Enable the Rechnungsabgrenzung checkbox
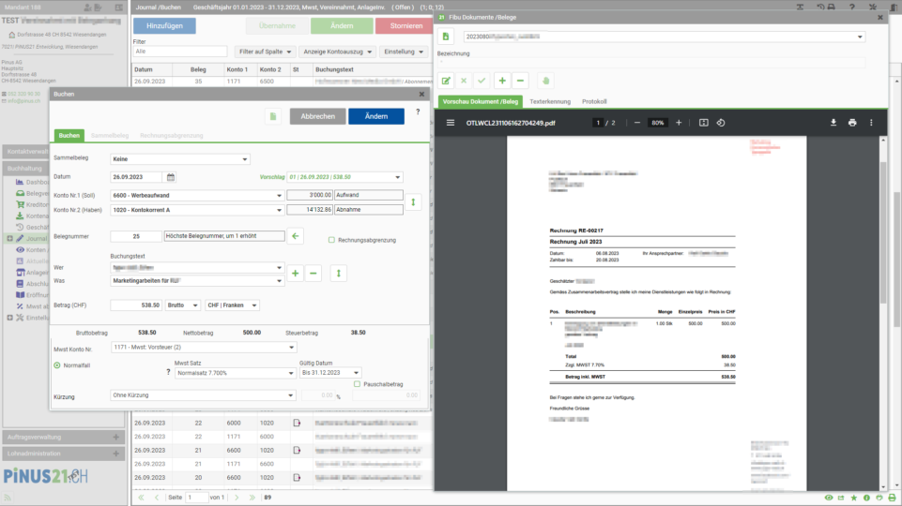The height and width of the screenshot is (506, 902). [331, 240]
